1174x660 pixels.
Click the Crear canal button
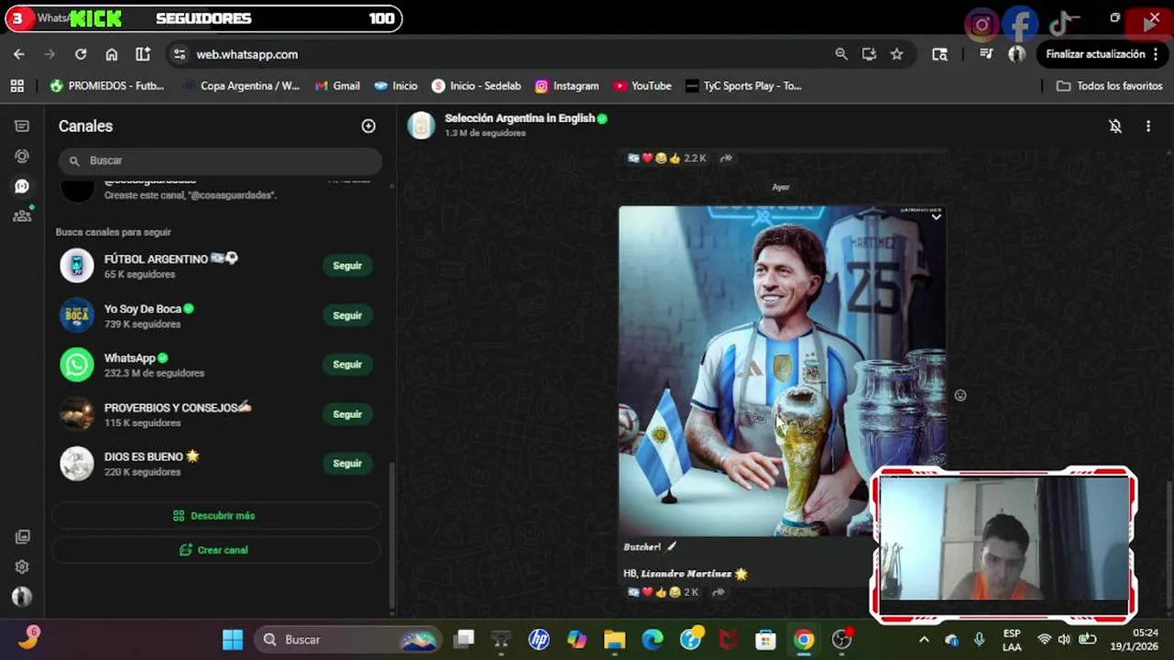(x=215, y=550)
